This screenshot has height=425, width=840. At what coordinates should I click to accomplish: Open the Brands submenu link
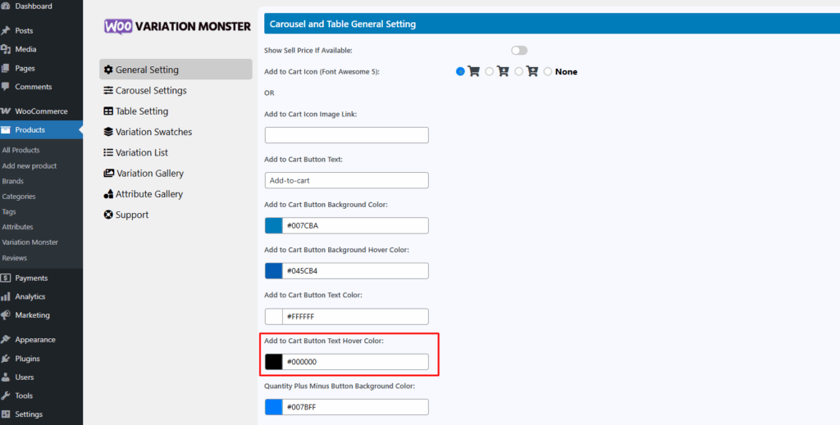[x=13, y=181]
